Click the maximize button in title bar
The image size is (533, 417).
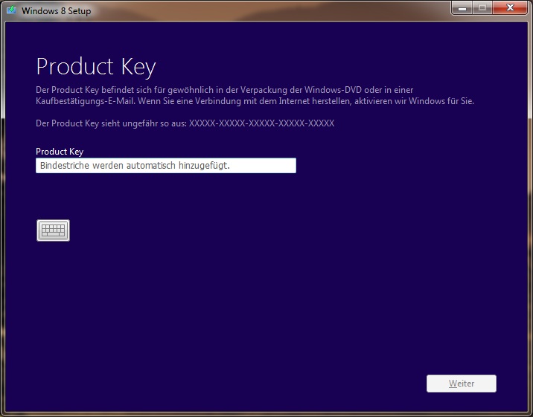tap(482, 9)
